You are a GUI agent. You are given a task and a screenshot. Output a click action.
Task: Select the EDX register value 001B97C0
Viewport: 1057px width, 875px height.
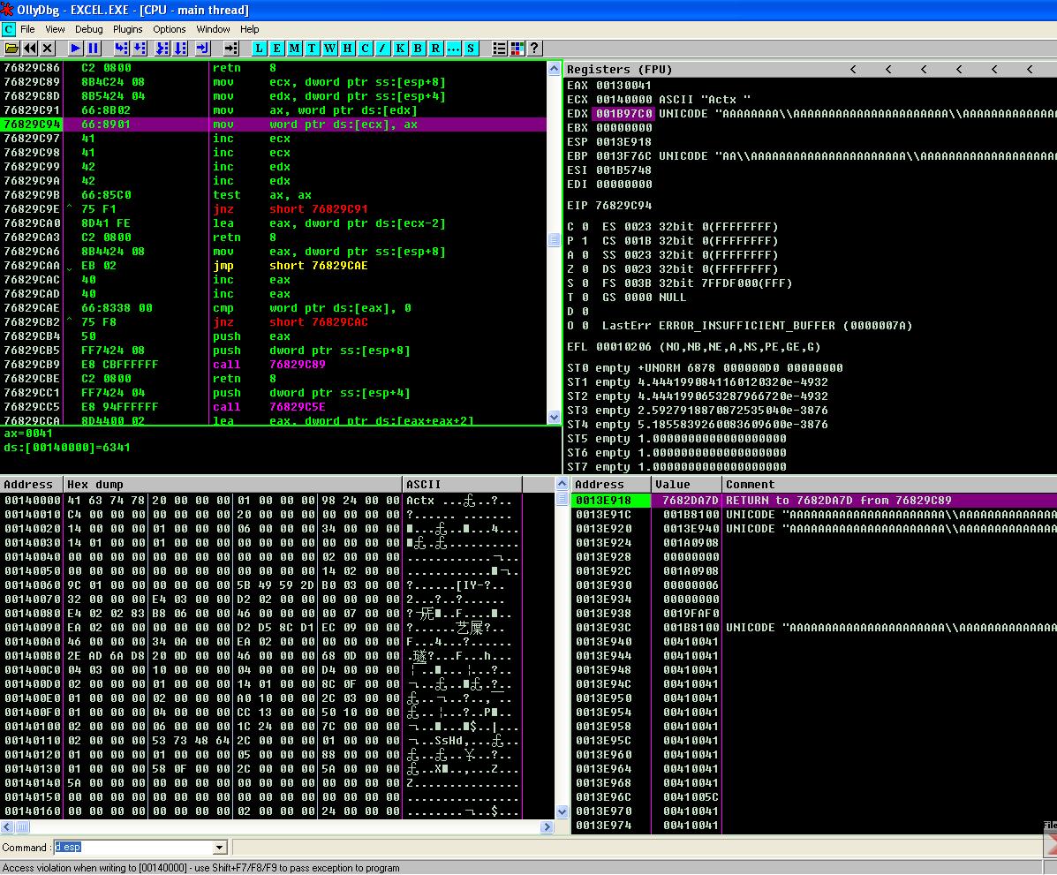click(x=624, y=114)
